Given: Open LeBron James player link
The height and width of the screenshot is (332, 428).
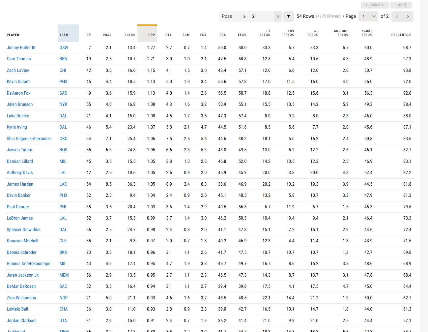Looking at the screenshot, I should click(x=20, y=218).
